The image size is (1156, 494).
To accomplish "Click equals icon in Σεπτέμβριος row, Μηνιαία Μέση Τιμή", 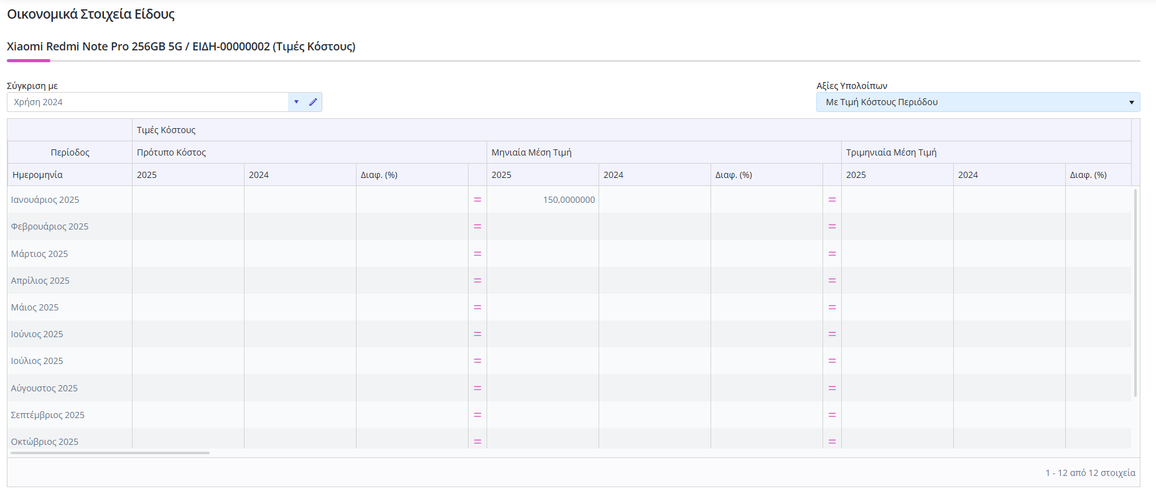I will tap(832, 415).
